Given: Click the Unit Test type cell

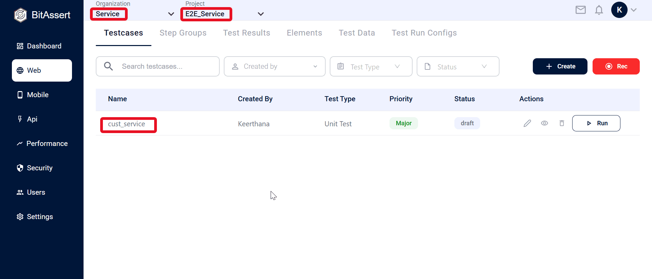Looking at the screenshot, I should pos(338,124).
